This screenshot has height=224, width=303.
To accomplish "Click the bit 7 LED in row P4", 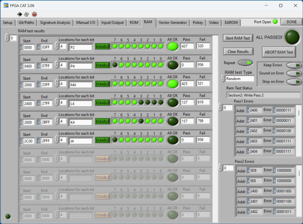I will [x=115, y=65].
